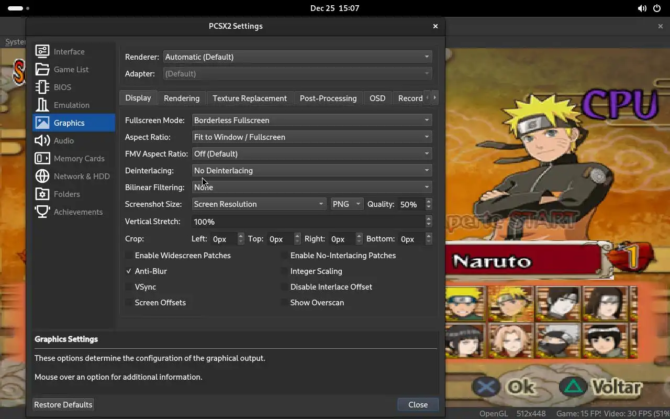
Task: Switch to the Post-Processing tab
Action: (x=328, y=98)
